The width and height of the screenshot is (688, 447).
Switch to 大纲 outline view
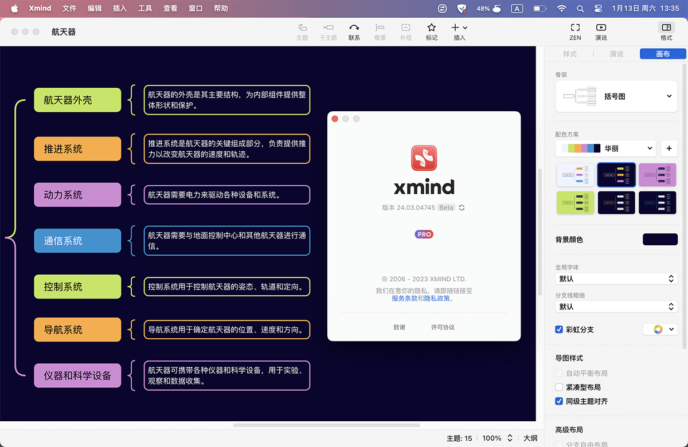coord(530,438)
